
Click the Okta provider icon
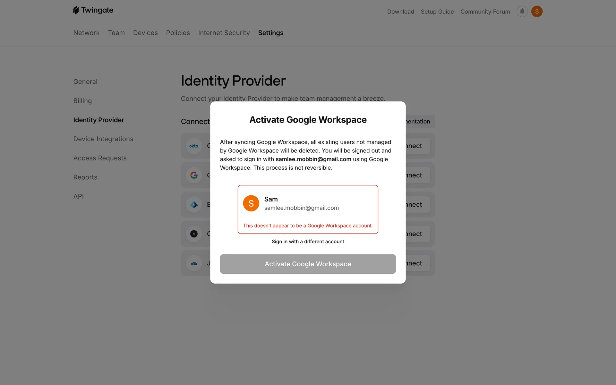[x=194, y=146]
